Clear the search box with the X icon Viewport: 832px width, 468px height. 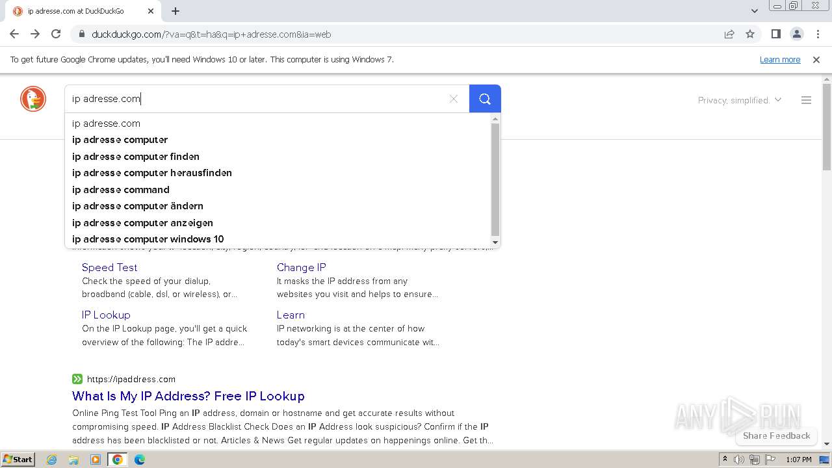(x=454, y=99)
